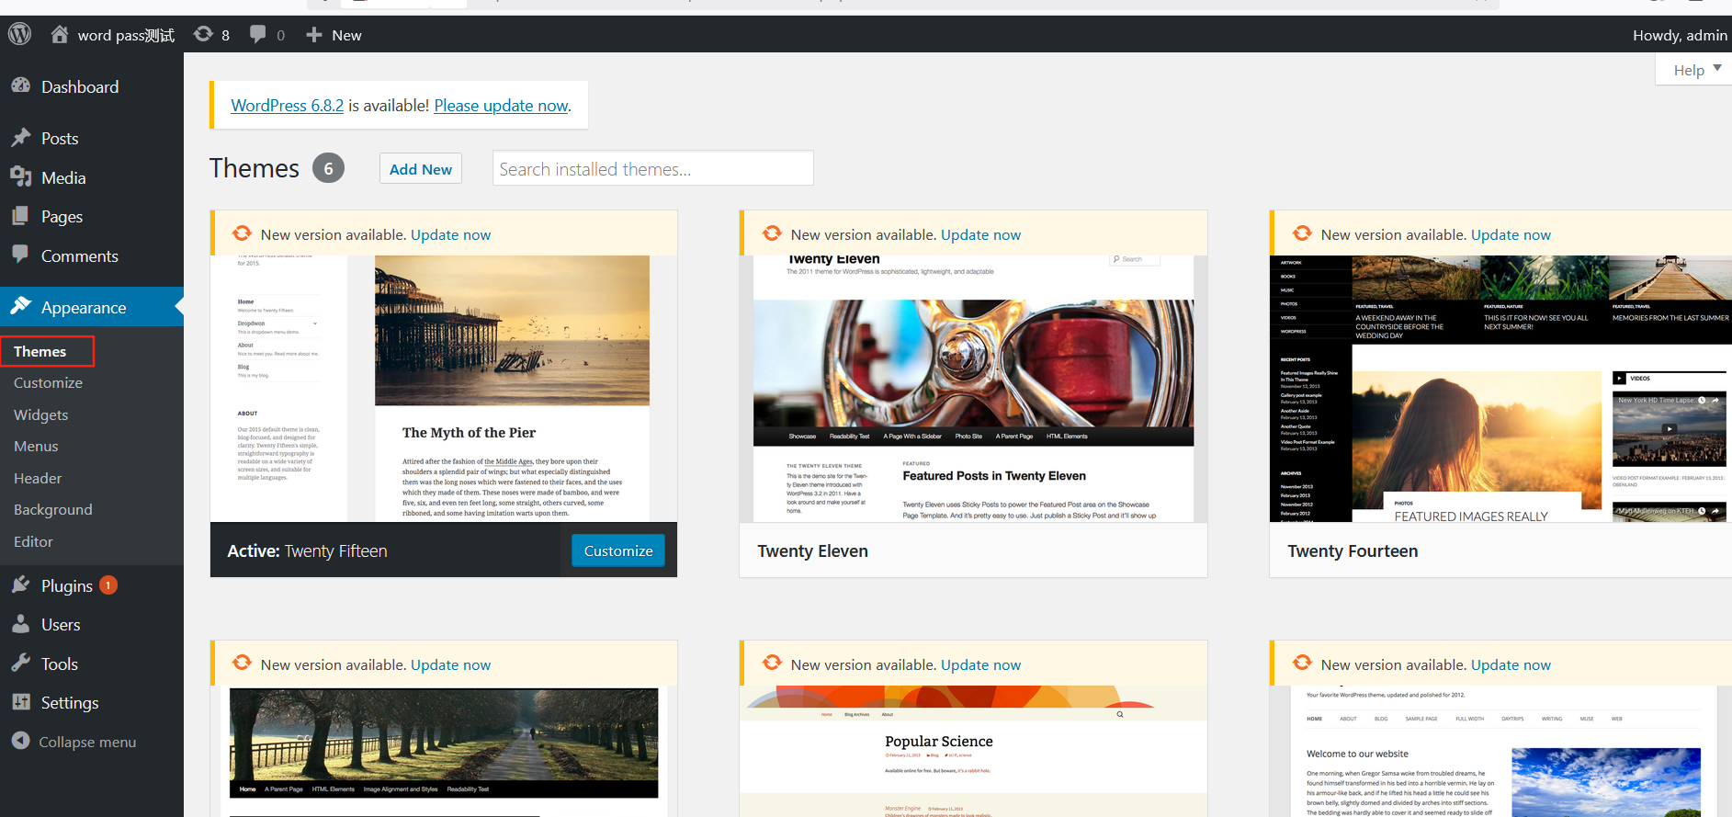The image size is (1732, 817).
Task: Click the Twenty Fourteen theme name
Action: pos(1353,550)
